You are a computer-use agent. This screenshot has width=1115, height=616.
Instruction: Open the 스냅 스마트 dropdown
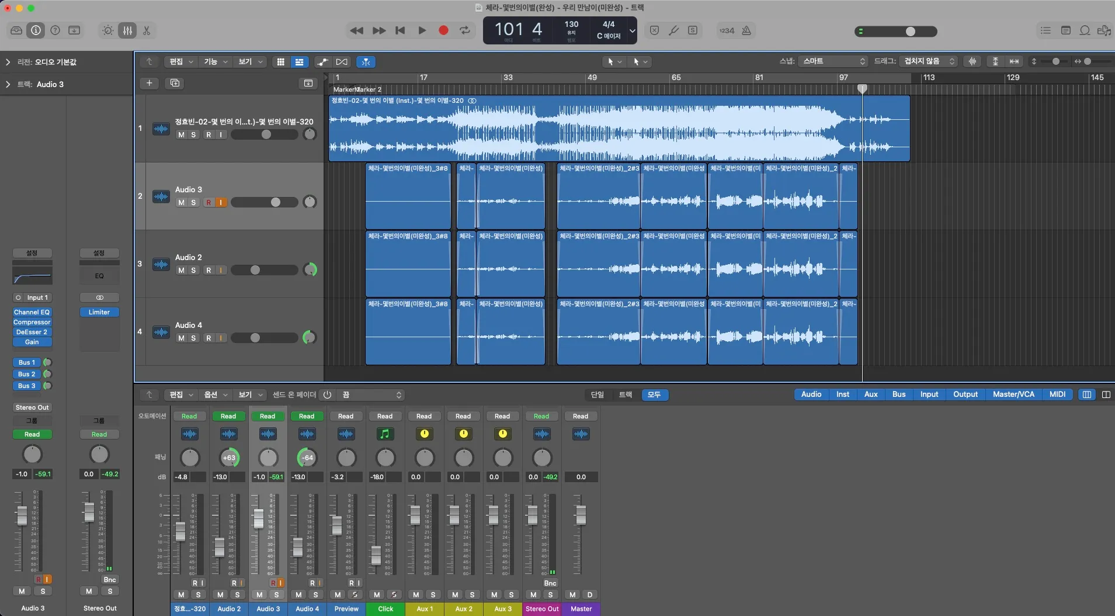click(x=833, y=61)
